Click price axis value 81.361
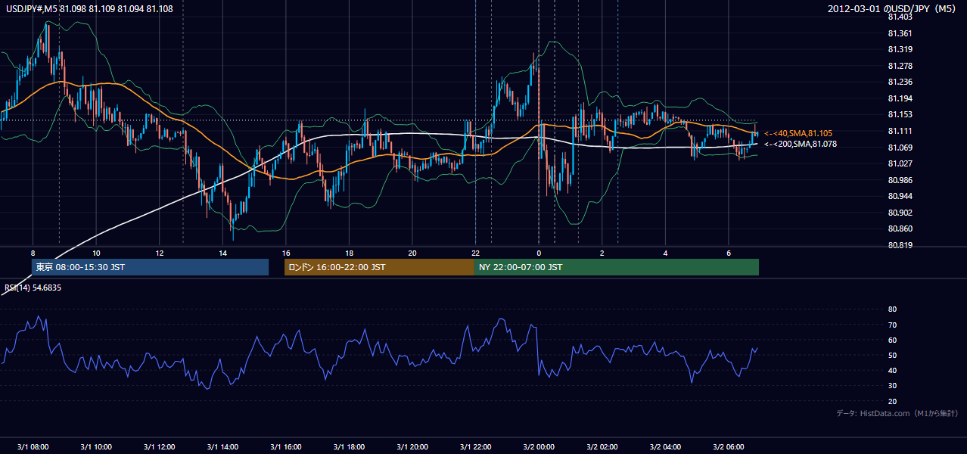Viewport: 967px width, 454px height. [x=900, y=33]
